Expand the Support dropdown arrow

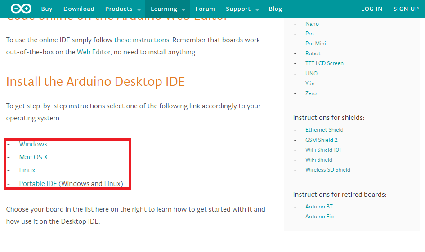(257, 10)
